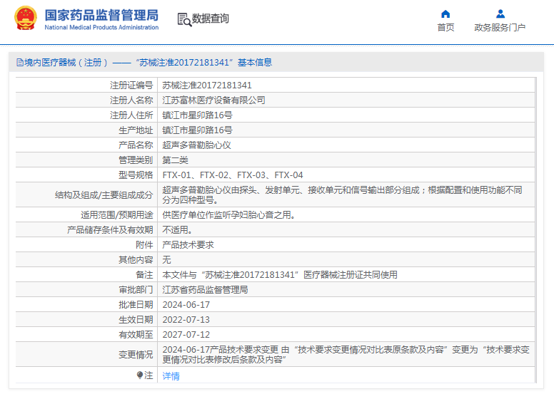The height and width of the screenshot is (394, 554).
Task: Click the 变更情况 change description text
Action: click(x=346, y=355)
